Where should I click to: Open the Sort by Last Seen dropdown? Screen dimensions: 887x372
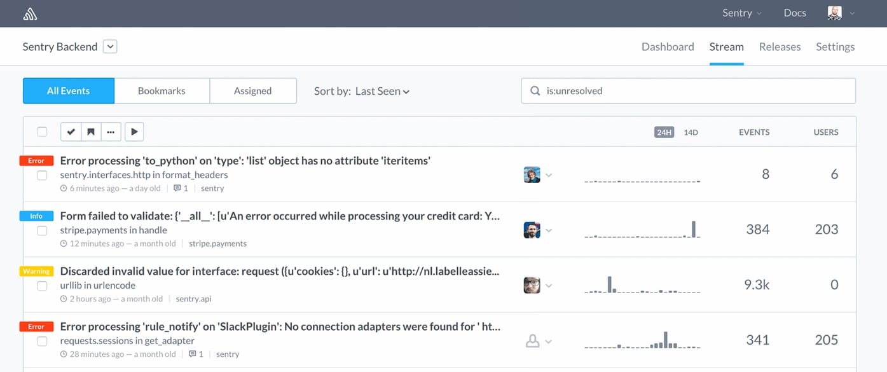361,91
